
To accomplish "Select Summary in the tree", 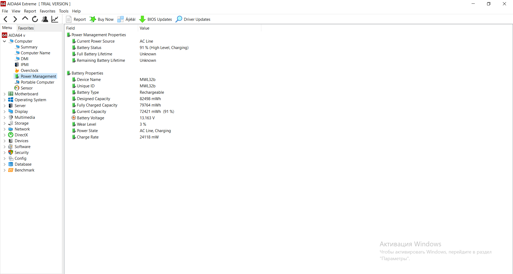I will 26,47.
